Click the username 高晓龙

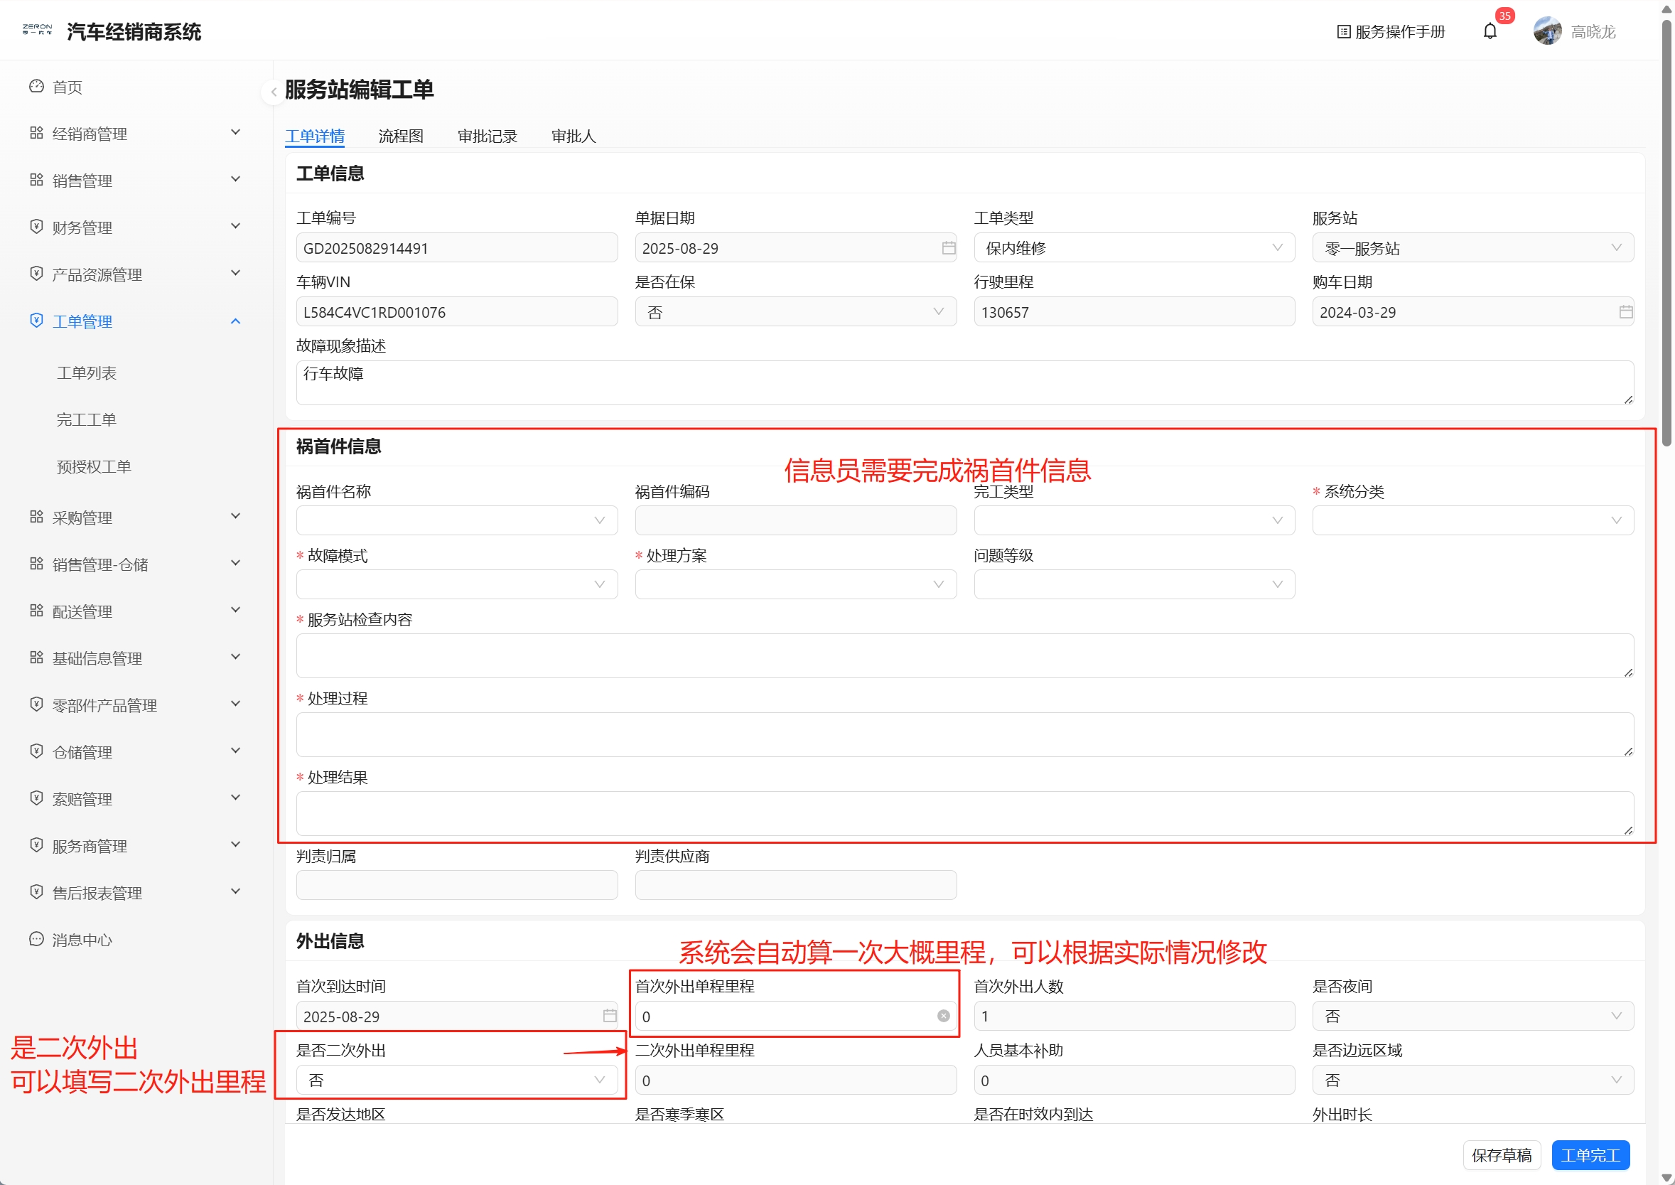1593,31
